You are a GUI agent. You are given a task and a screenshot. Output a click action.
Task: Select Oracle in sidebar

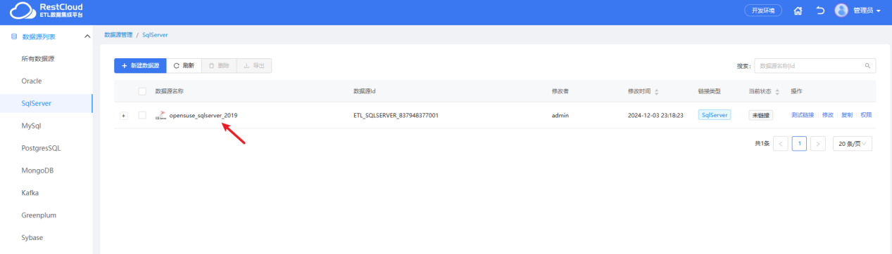click(46, 81)
